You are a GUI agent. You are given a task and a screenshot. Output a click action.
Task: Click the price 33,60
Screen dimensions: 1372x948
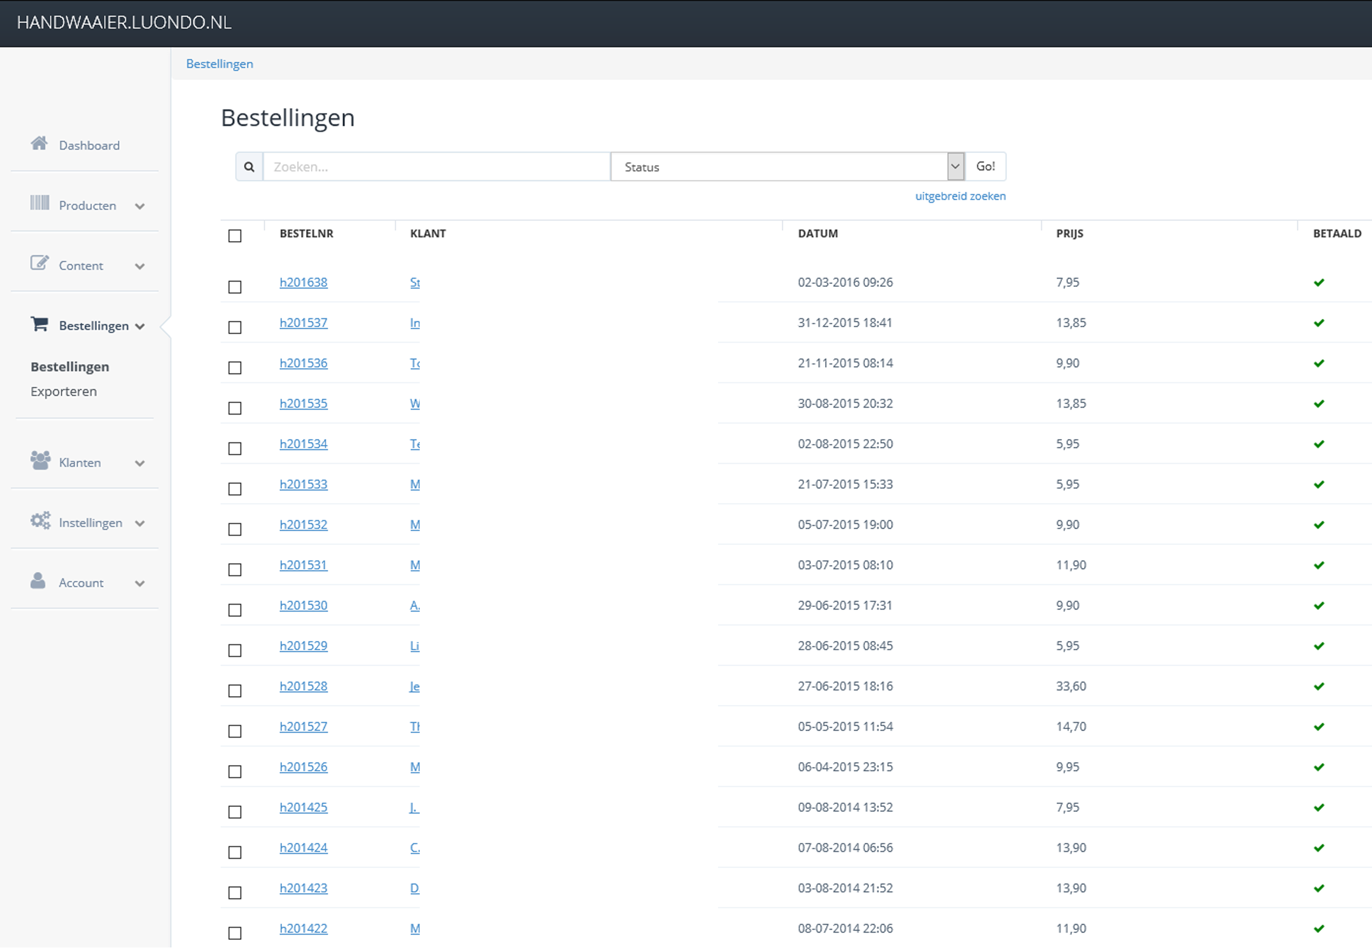pos(1071,687)
